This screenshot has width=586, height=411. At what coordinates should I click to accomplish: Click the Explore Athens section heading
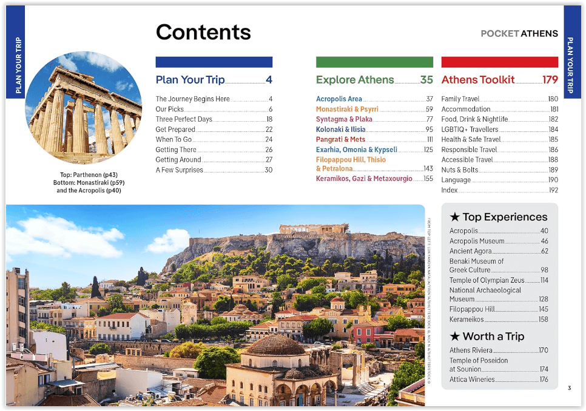[355, 80]
